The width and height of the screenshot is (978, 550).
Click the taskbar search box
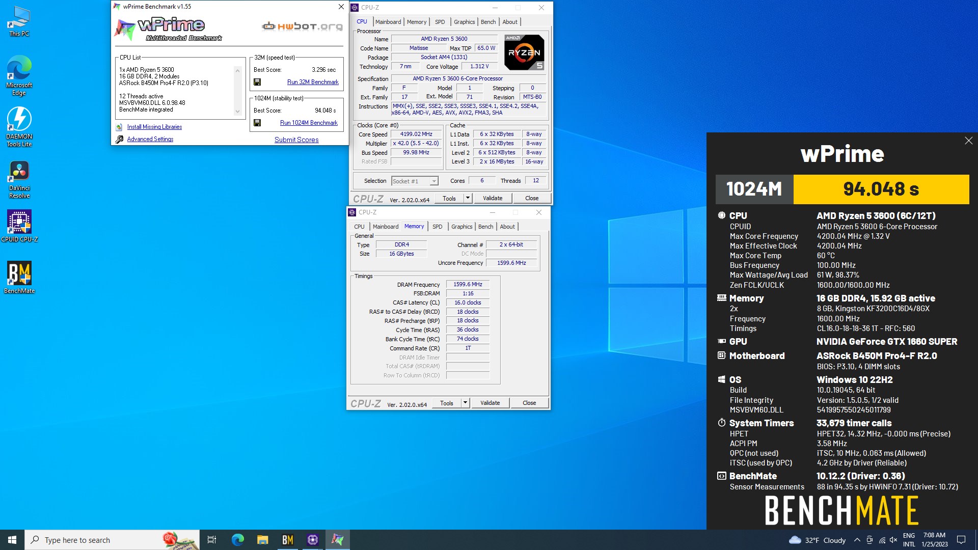(112, 540)
